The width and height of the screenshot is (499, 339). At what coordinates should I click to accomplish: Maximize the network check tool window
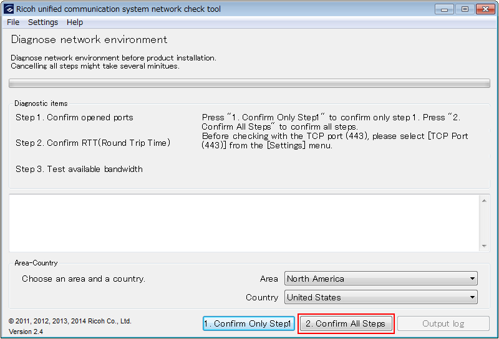pos(464,9)
